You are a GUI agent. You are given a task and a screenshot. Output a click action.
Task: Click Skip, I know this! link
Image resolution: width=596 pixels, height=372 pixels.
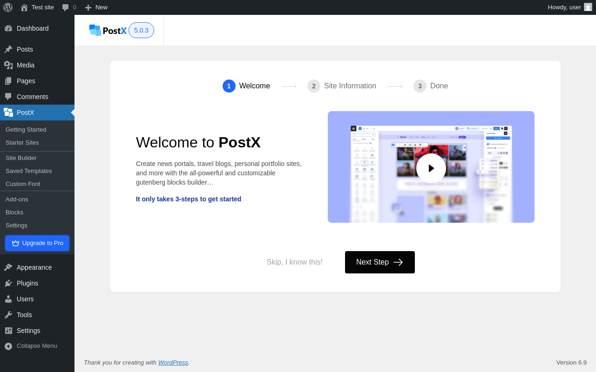click(x=295, y=262)
